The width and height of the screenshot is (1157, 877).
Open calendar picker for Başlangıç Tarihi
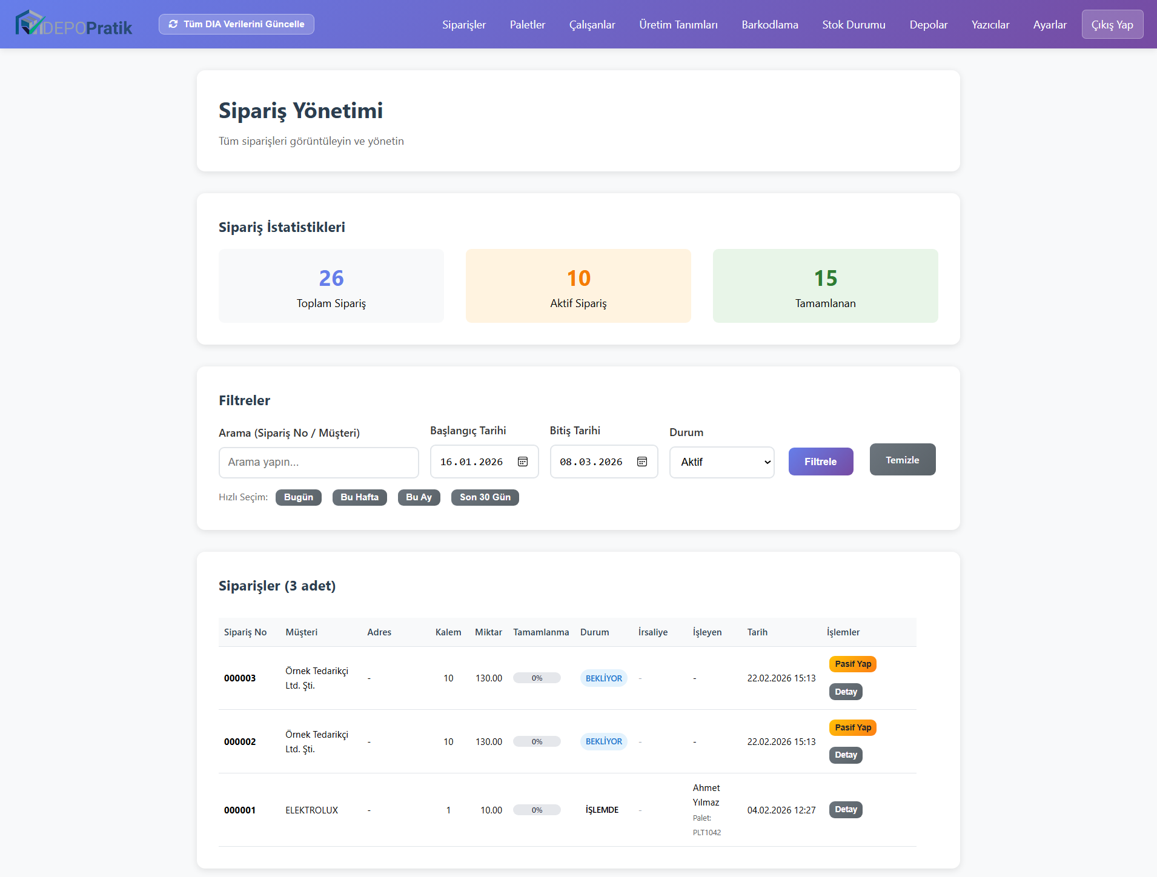(523, 462)
